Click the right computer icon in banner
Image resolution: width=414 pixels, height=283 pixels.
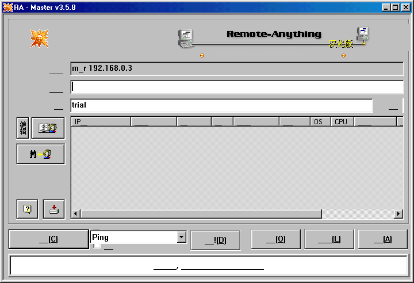point(363,34)
